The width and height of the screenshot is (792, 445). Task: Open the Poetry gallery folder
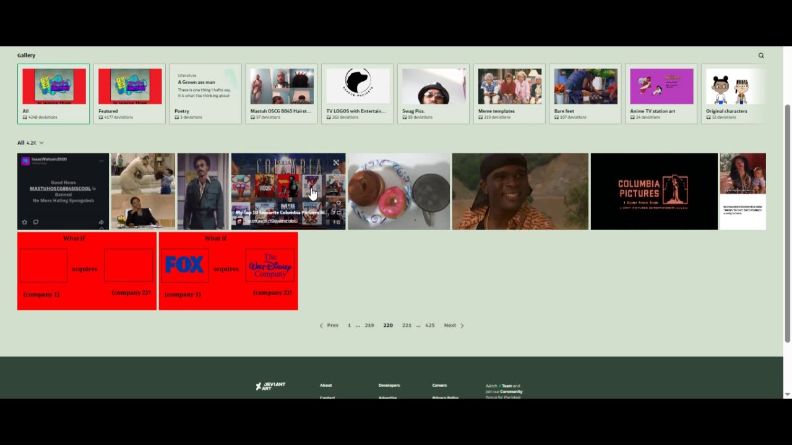click(x=205, y=94)
